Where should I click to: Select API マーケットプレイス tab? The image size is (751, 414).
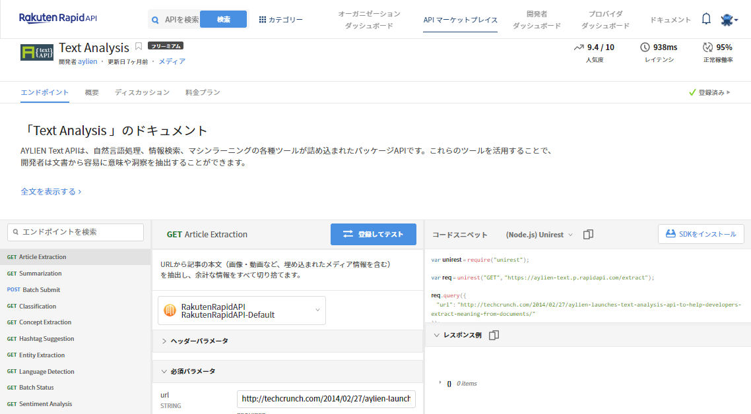(x=460, y=20)
